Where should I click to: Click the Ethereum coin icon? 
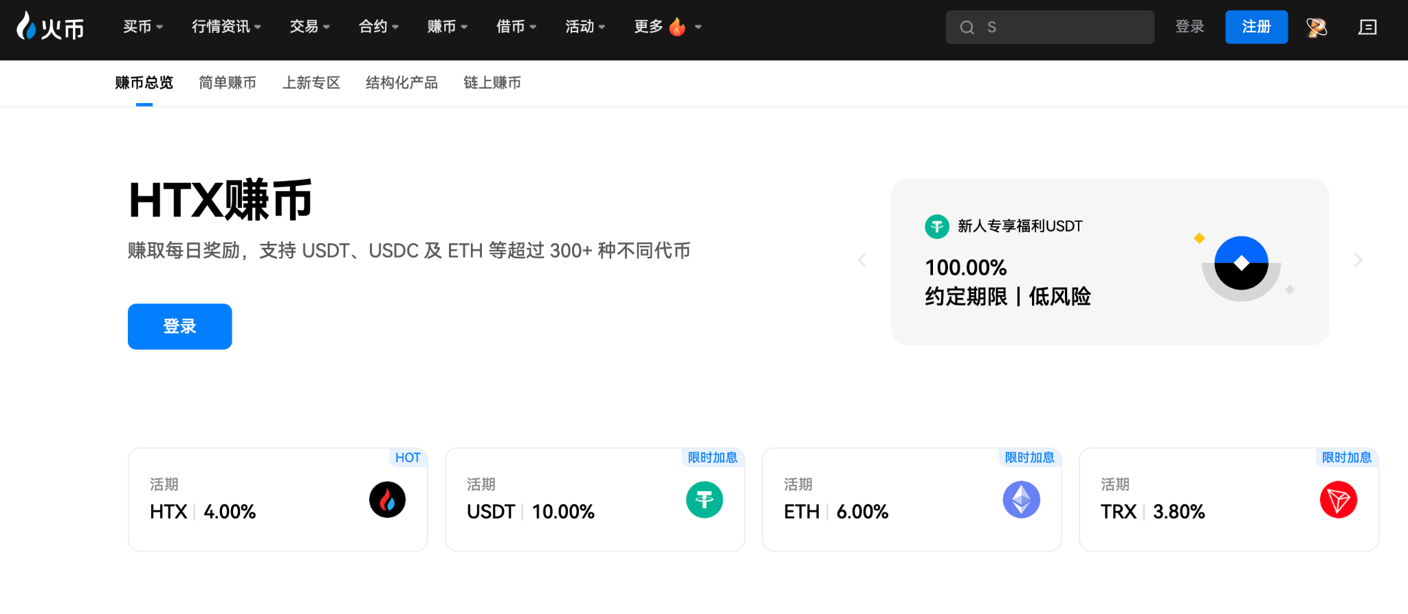(1021, 500)
